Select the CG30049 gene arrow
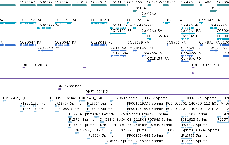This screenshot has height=145, width=229. [45, 5]
